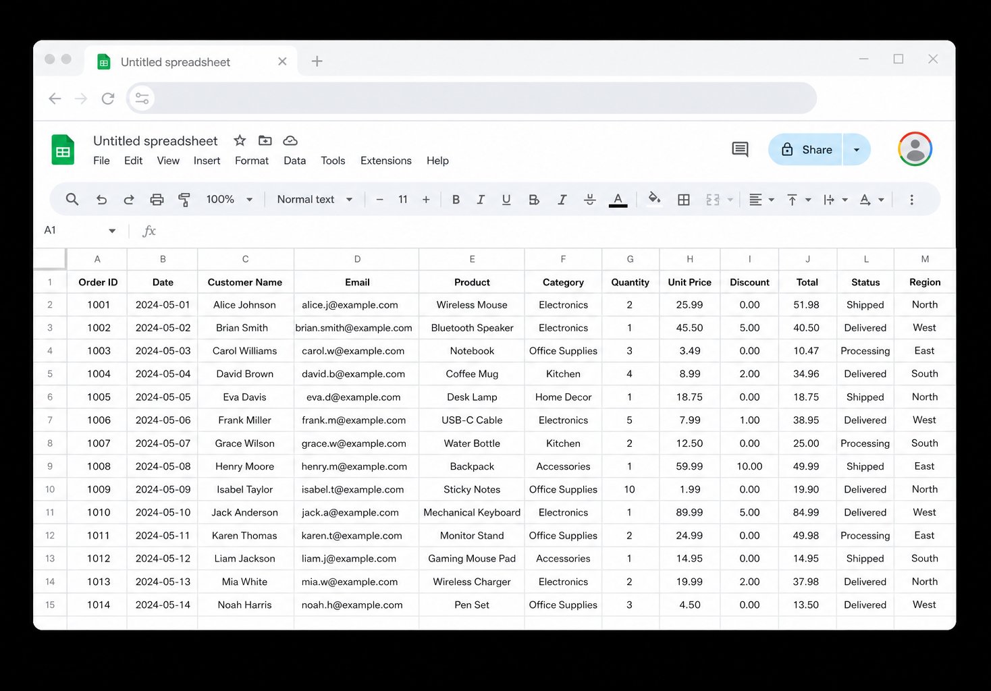The image size is (991, 691).
Task: Click the move to folder icon
Action: pyautogui.click(x=265, y=140)
